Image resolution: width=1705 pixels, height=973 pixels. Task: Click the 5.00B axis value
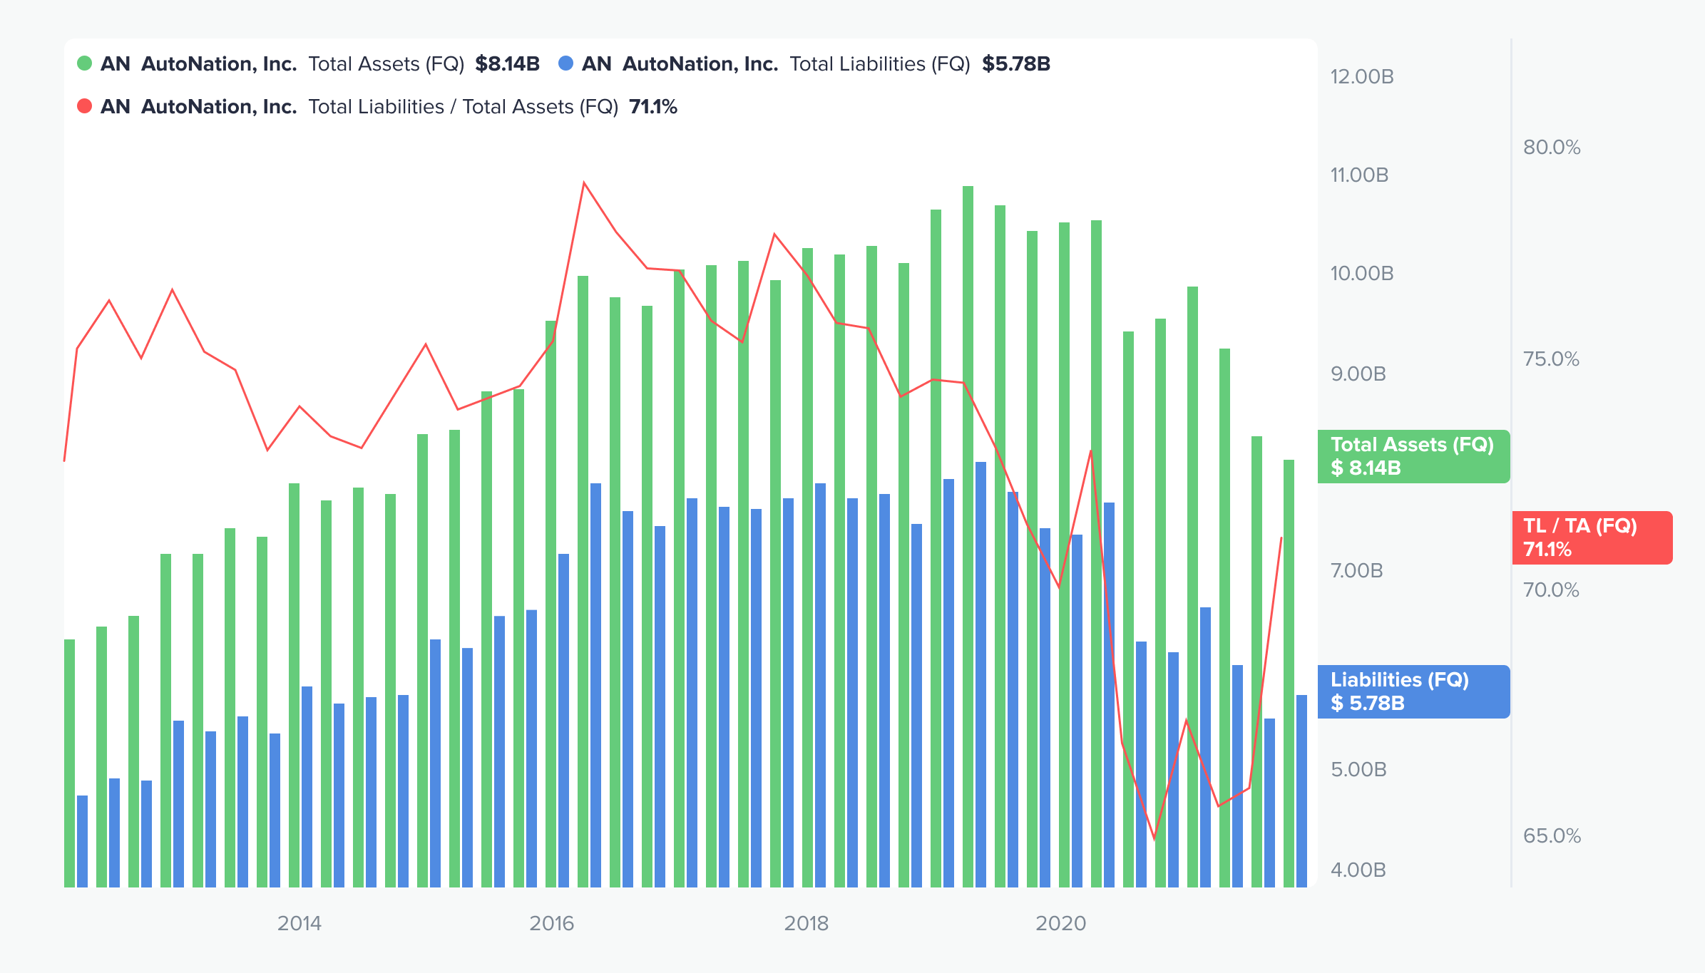[1358, 769]
